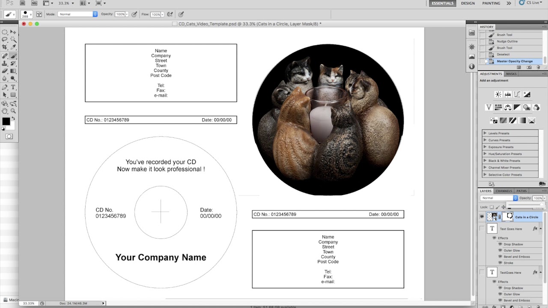Open the Brush Preset picker
This screenshot has width=548, height=308.
tap(27, 14)
